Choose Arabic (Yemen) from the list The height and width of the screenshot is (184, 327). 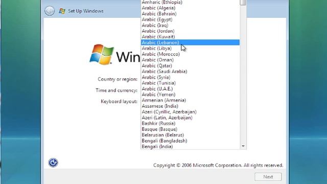pos(190,95)
